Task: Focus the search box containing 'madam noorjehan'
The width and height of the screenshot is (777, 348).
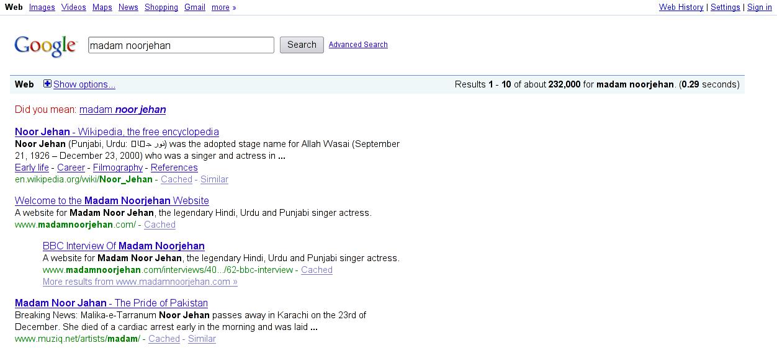Action: pyautogui.click(x=181, y=45)
